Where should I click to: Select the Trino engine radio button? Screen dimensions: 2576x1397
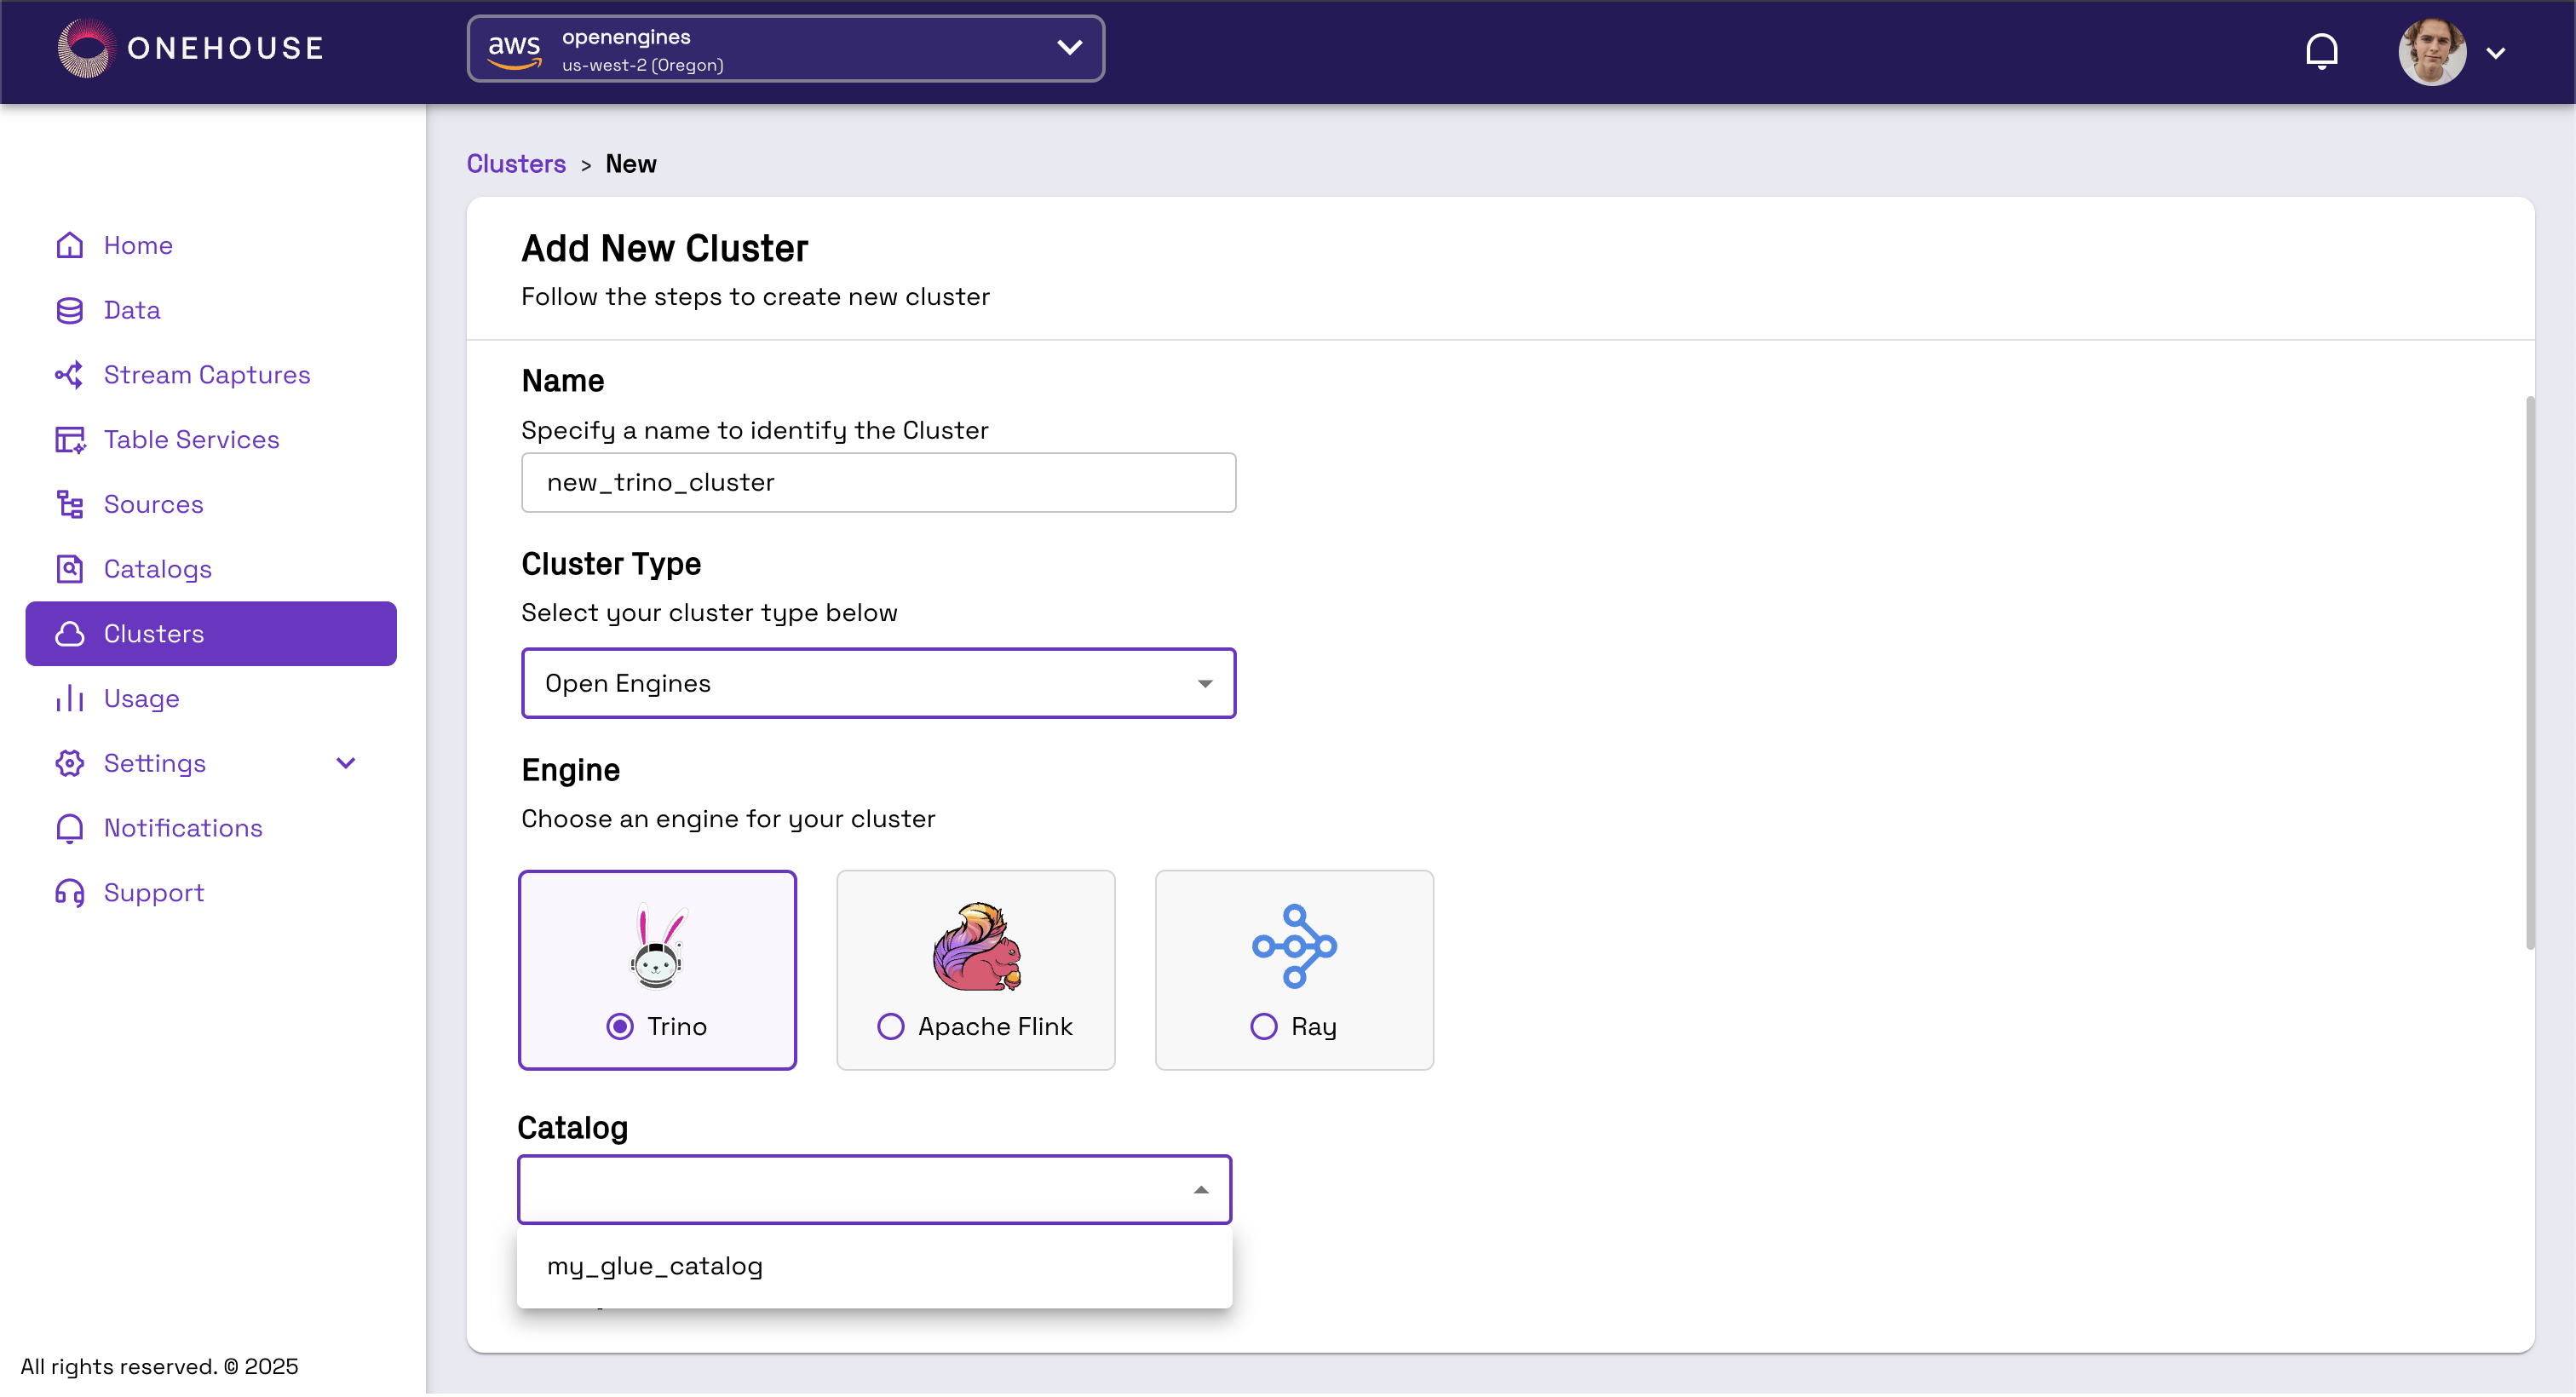(x=620, y=1026)
